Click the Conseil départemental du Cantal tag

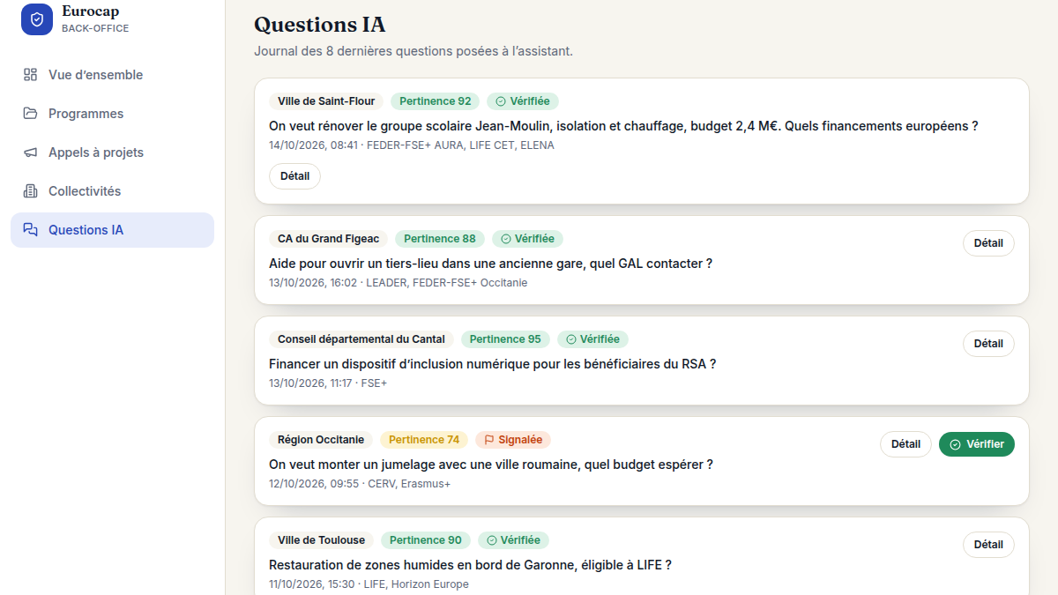pyautogui.click(x=361, y=339)
